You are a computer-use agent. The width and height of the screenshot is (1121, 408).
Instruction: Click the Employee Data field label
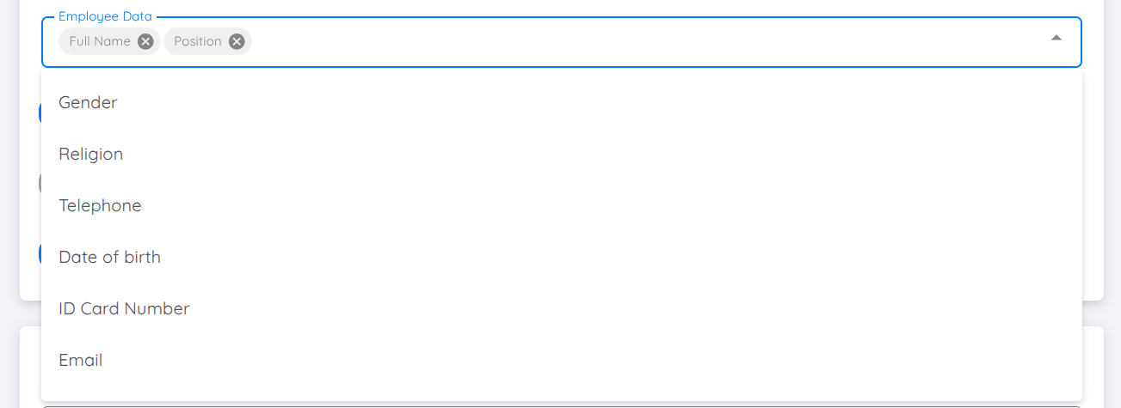pos(105,16)
